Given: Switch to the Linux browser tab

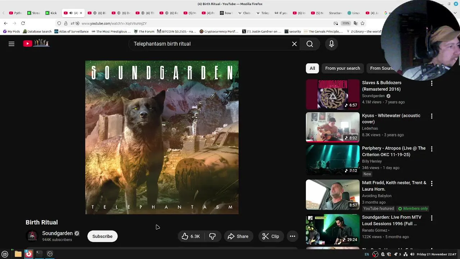Looking at the screenshot, I should click(353, 13).
